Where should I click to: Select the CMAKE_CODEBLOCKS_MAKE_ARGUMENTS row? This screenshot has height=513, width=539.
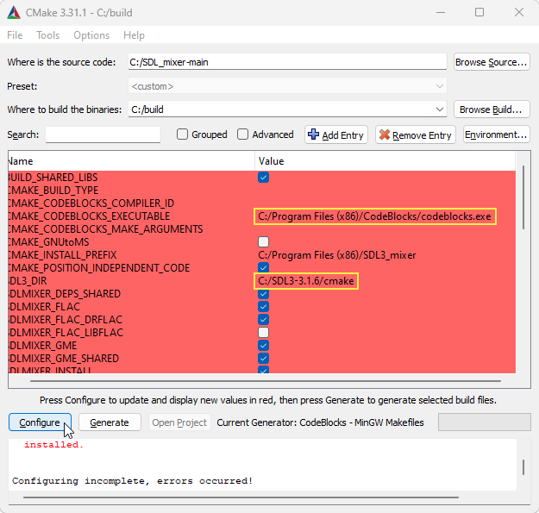click(x=262, y=229)
